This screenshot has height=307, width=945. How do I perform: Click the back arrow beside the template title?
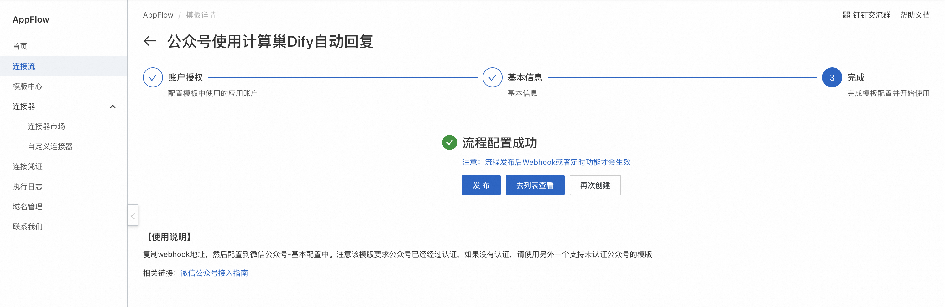click(150, 41)
